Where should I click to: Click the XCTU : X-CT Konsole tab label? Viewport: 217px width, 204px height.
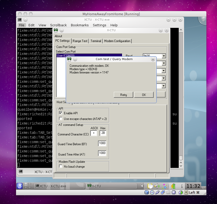click(43, 172)
